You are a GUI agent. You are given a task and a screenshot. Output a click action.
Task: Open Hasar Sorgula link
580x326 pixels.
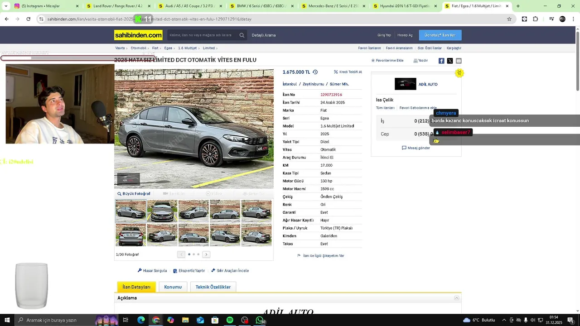coord(152,271)
